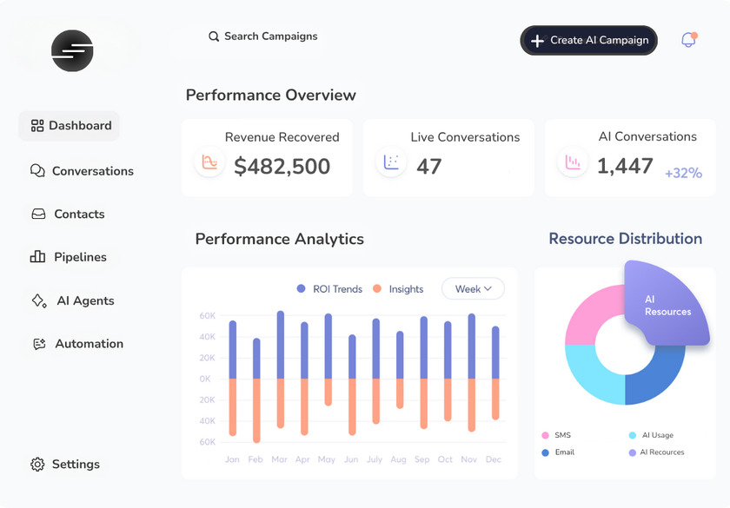The image size is (730, 508).
Task: Click the Sep ROI Trends blue bar
Action: click(x=424, y=347)
